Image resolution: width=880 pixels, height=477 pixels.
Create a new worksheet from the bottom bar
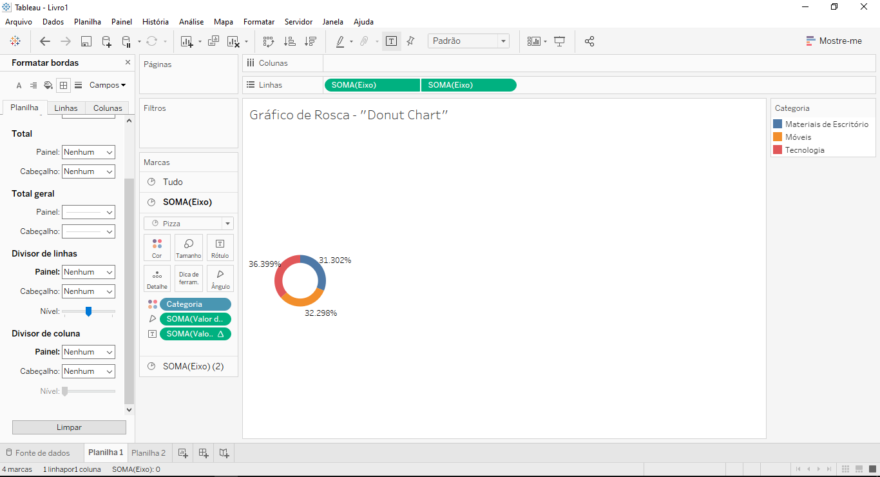182,453
